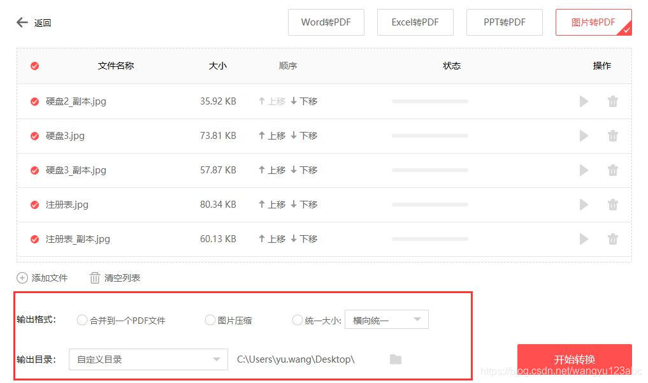Remove 注册表_副本.jpg via its trash icon
This screenshot has width=648, height=383.
(x=613, y=238)
